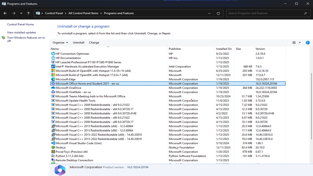Click version 132.0.2957.115 cell

click(x=265, y=79)
